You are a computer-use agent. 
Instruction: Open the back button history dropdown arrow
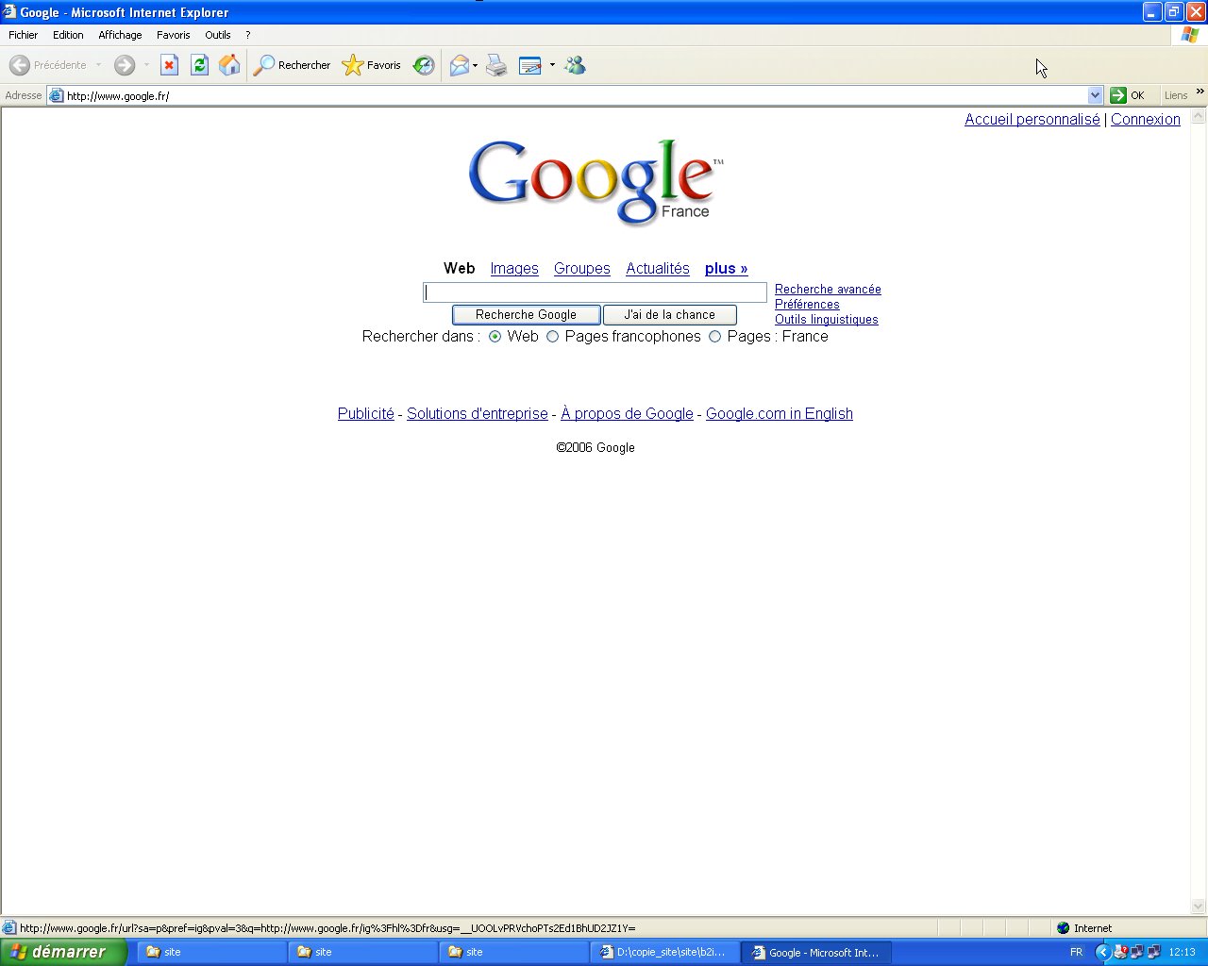click(x=98, y=65)
